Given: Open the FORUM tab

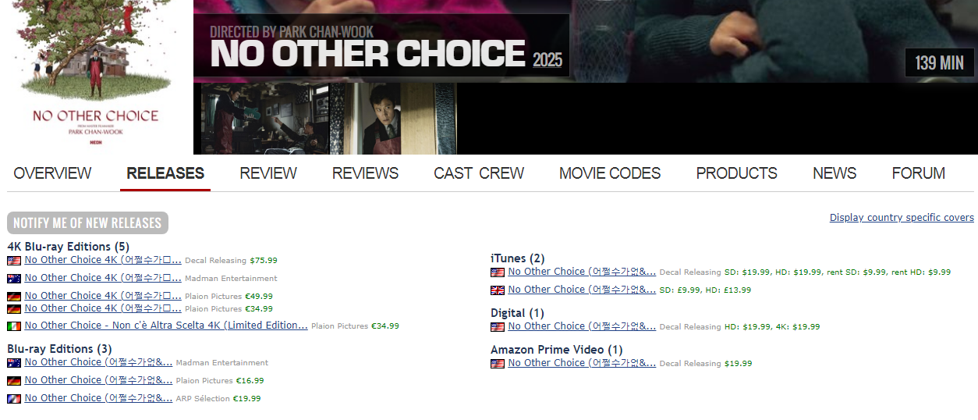Looking at the screenshot, I should coord(919,173).
